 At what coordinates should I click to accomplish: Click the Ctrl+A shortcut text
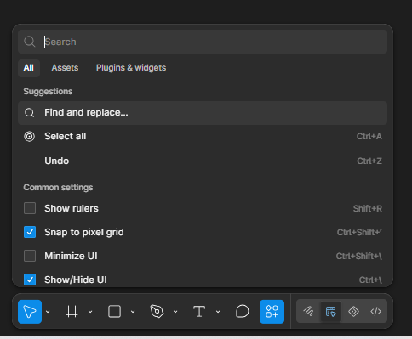point(369,137)
